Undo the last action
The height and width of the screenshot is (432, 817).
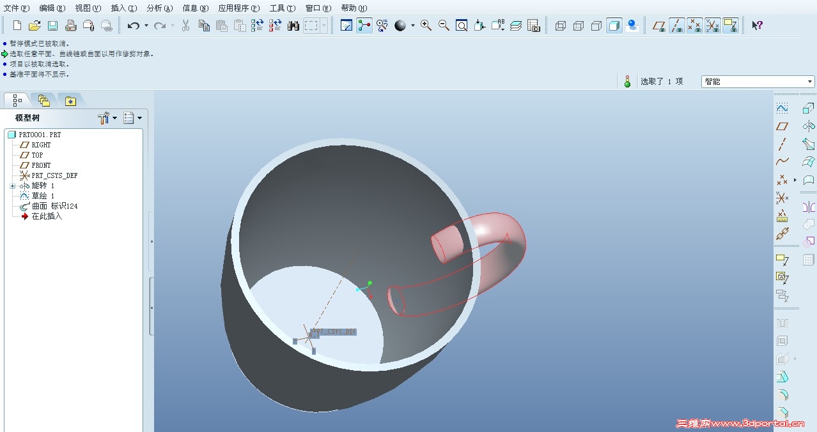click(x=133, y=26)
